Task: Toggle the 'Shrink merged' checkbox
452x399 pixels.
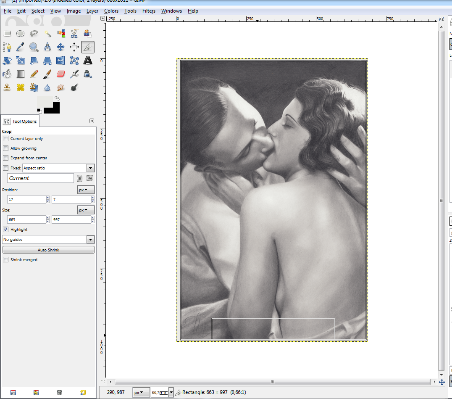Action: pyautogui.click(x=6, y=260)
